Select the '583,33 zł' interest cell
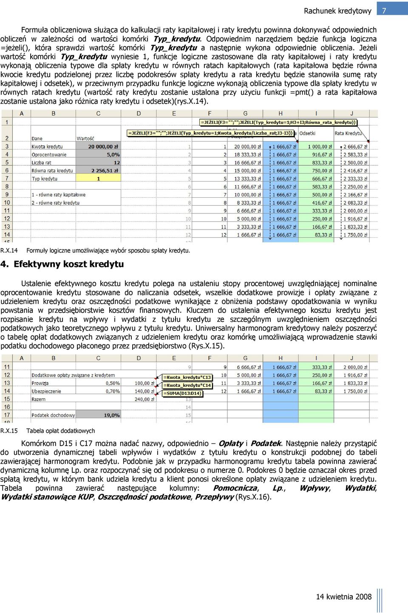408x613 pixels. tap(316, 187)
